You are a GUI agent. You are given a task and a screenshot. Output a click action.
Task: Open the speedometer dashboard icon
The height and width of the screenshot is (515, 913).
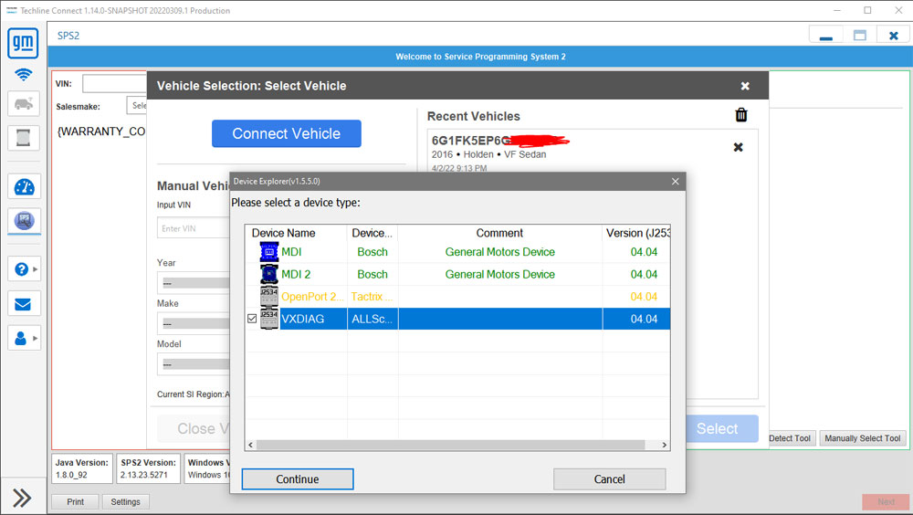(x=23, y=186)
